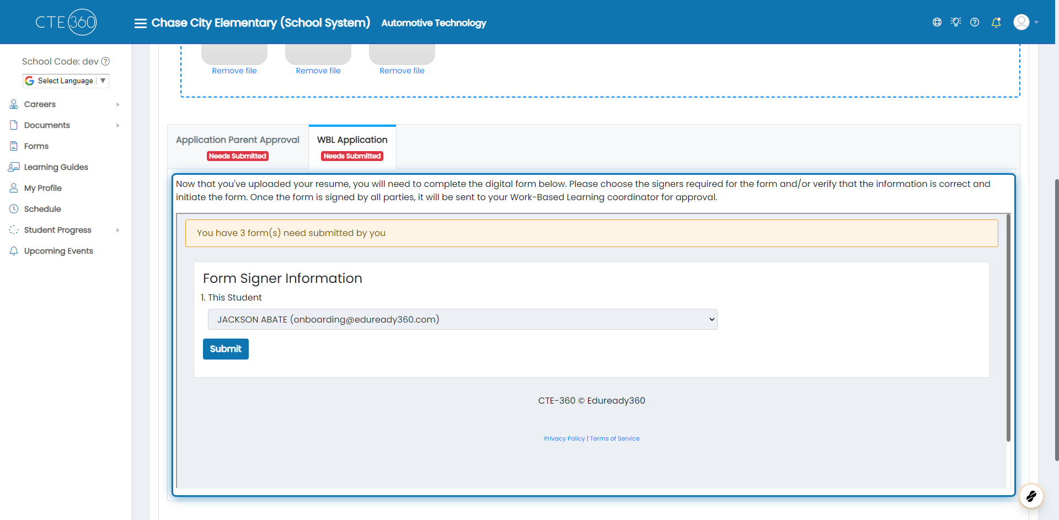Expand the Careers submenu arrow

click(117, 104)
